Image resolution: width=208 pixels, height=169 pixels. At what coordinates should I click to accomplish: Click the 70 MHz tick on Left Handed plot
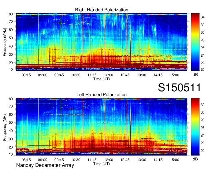11,106
